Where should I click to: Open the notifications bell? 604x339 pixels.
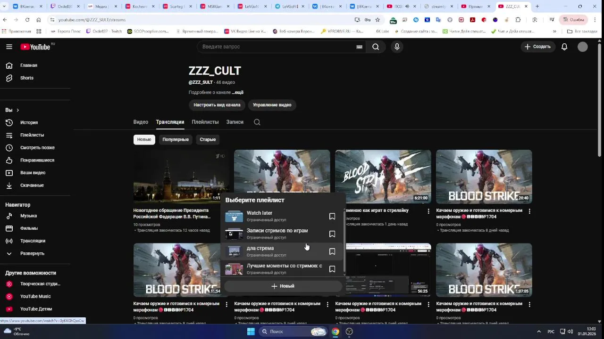pos(564,47)
